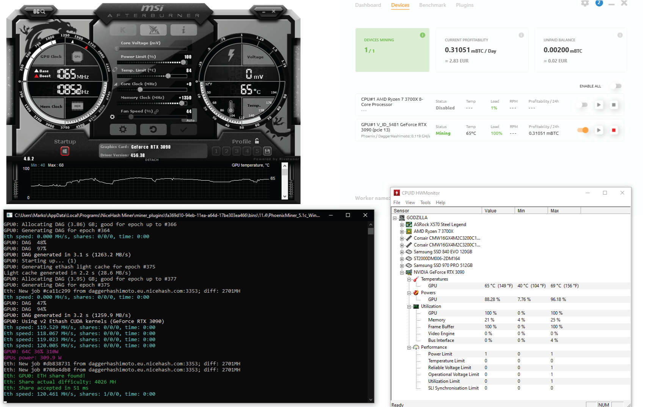
Task: Open voltage/frequency curve editor icon
Action: (x=116, y=84)
